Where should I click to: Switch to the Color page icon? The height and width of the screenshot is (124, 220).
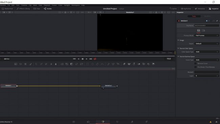[x=117, y=122]
